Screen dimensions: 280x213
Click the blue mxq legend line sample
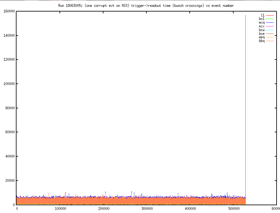pyautogui.click(x=270, y=23)
